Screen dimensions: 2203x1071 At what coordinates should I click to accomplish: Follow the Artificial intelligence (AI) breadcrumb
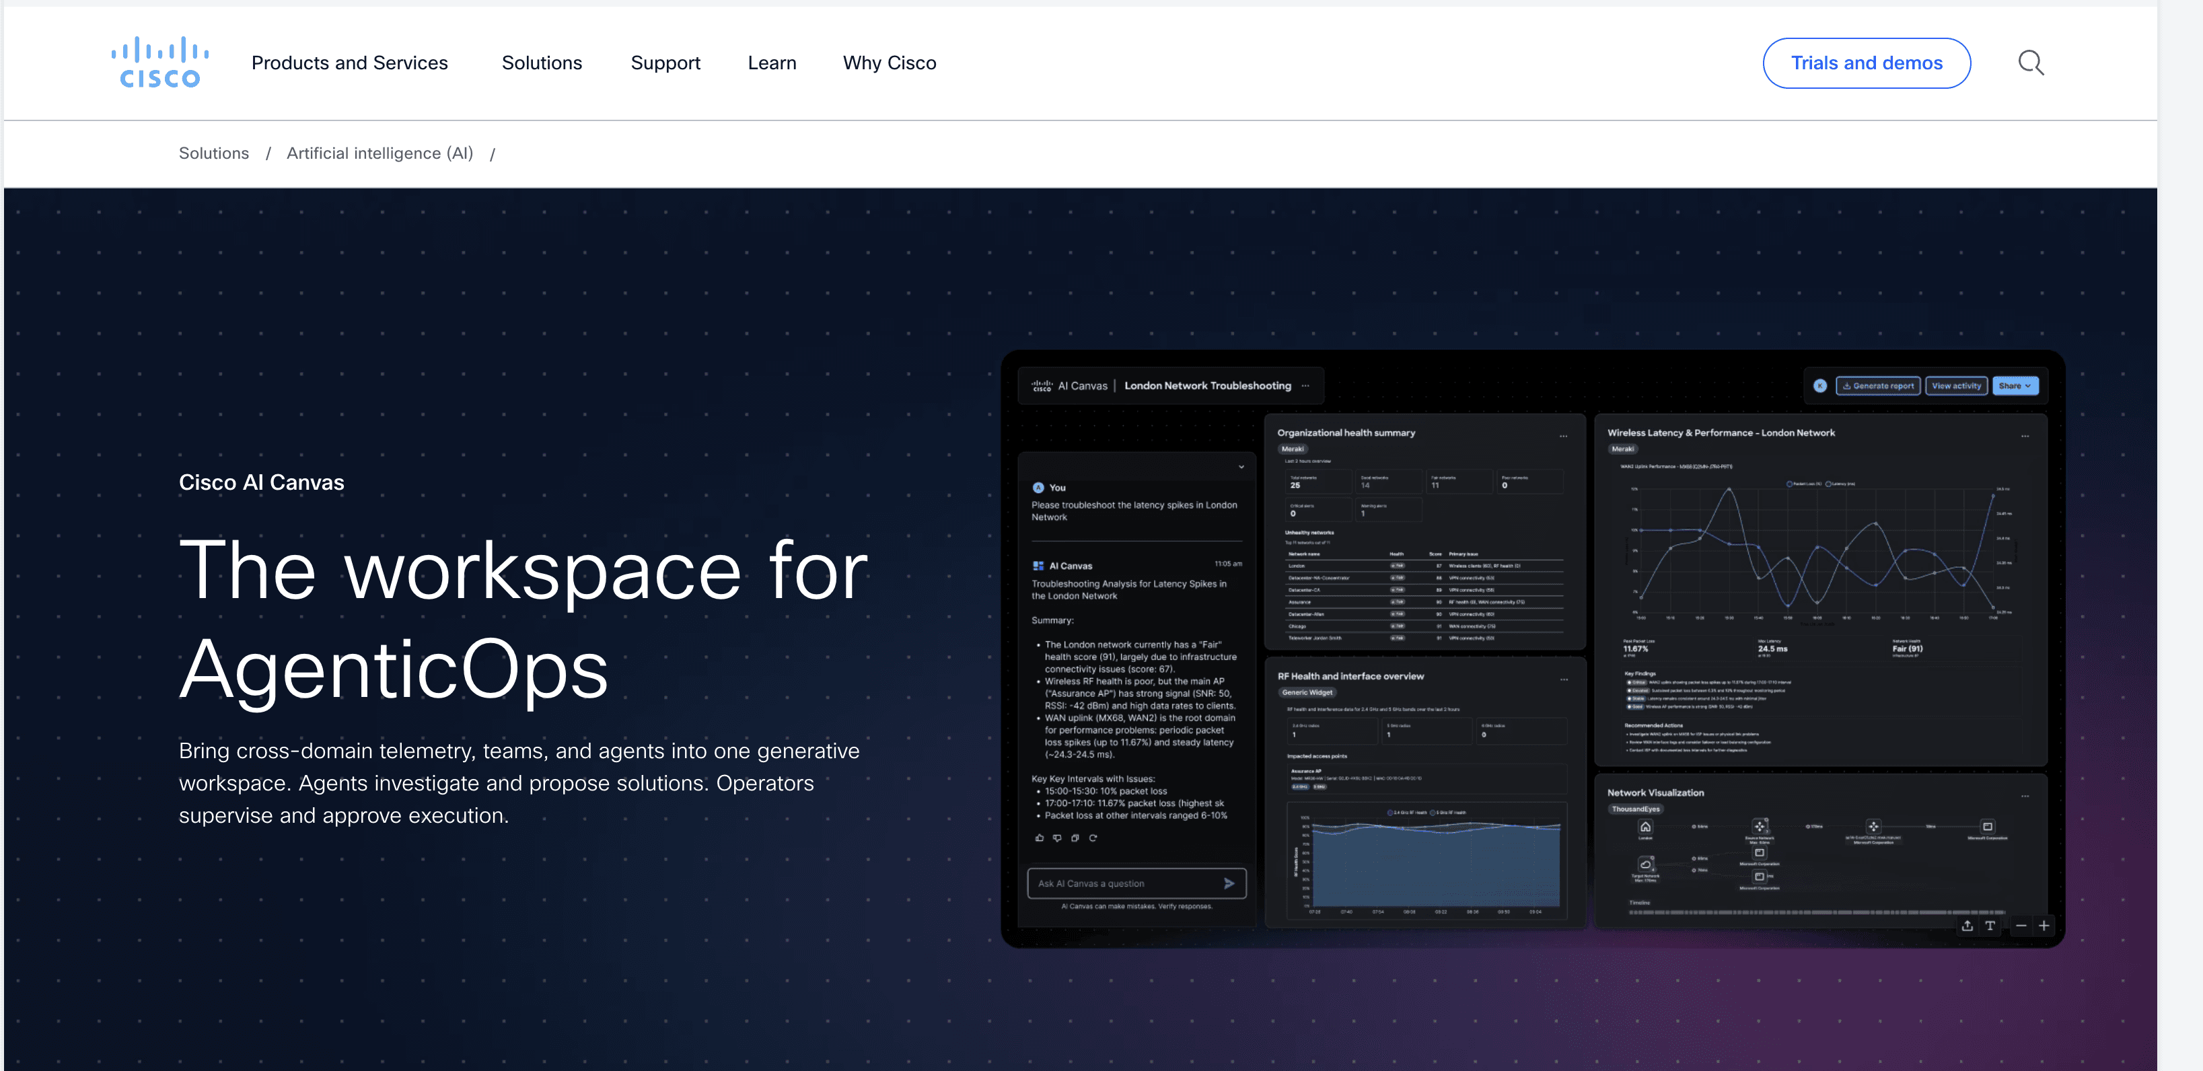[x=380, y=153]
